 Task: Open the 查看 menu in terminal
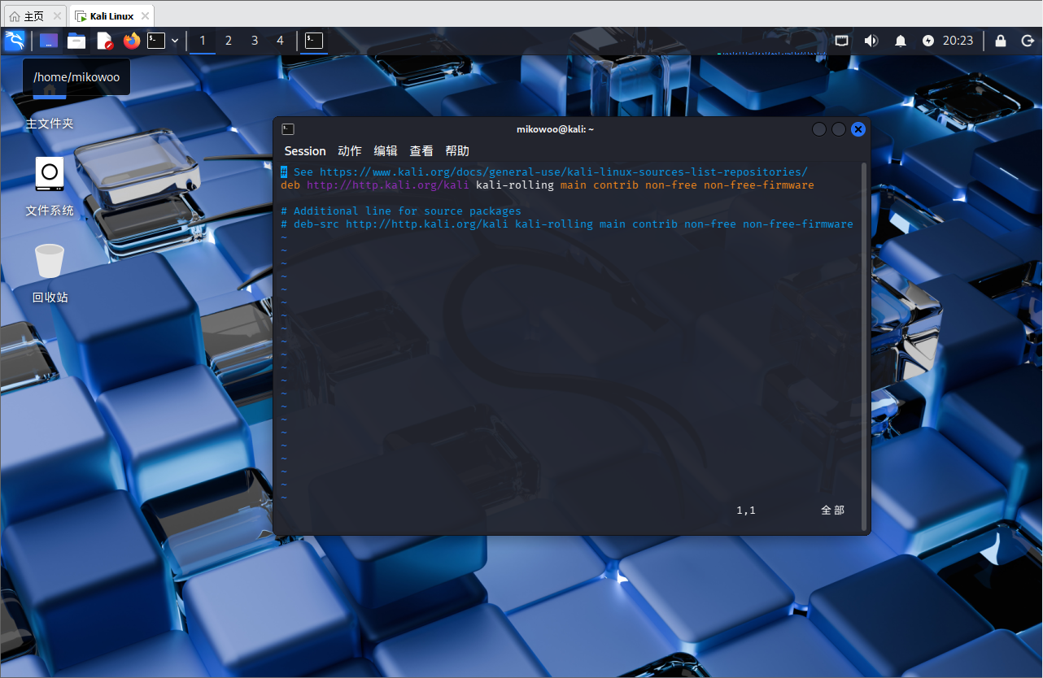pyautogui.click(x=421, y=151)
